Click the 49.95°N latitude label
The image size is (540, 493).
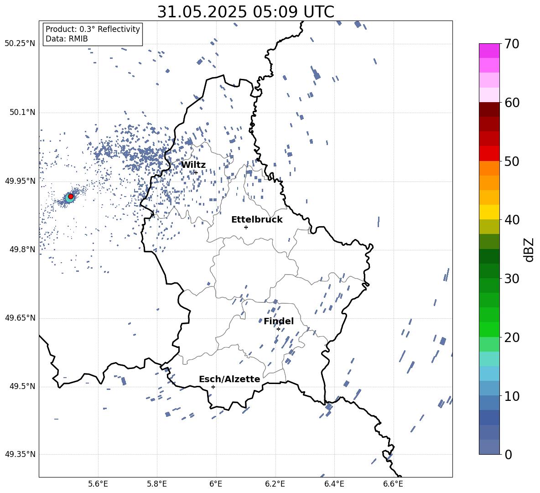click(x=20, y=181)
